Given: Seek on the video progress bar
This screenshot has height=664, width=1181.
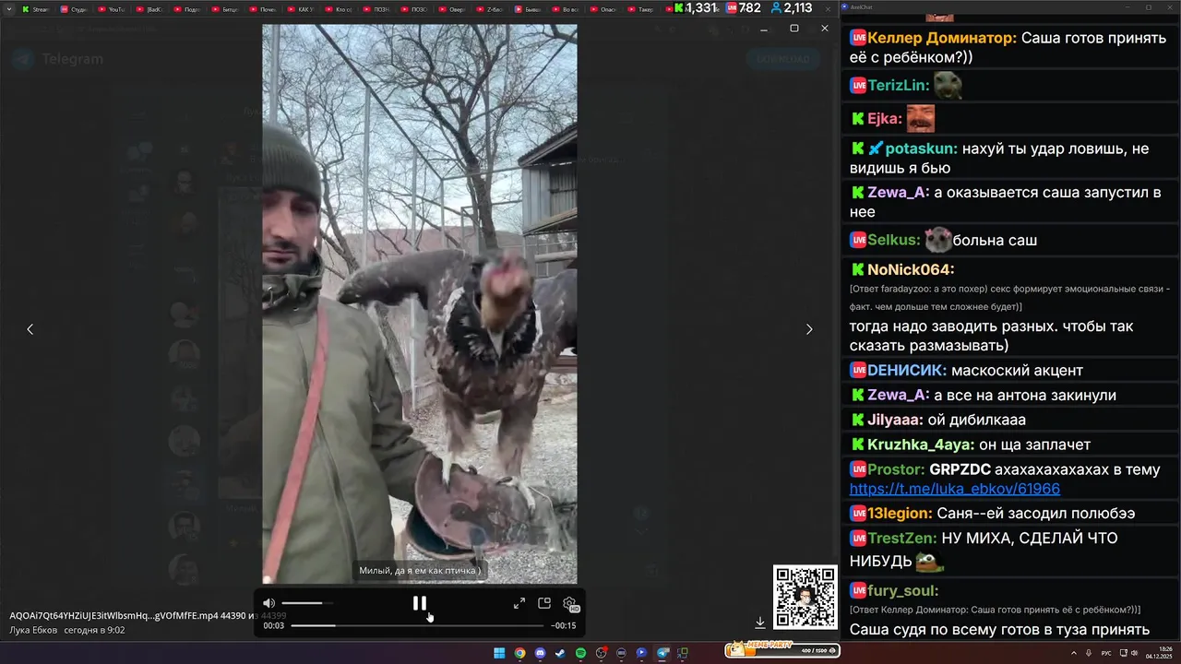Looking at the screenshot, I should click(x=417, y=625).
